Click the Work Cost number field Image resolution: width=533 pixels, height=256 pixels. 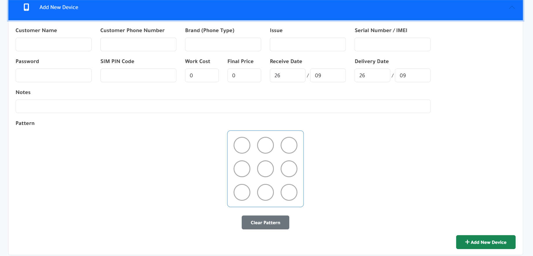(202, 75)
